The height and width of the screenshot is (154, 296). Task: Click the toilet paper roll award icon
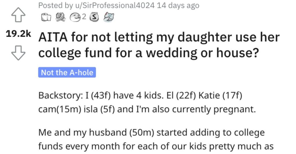pos(44,18)
